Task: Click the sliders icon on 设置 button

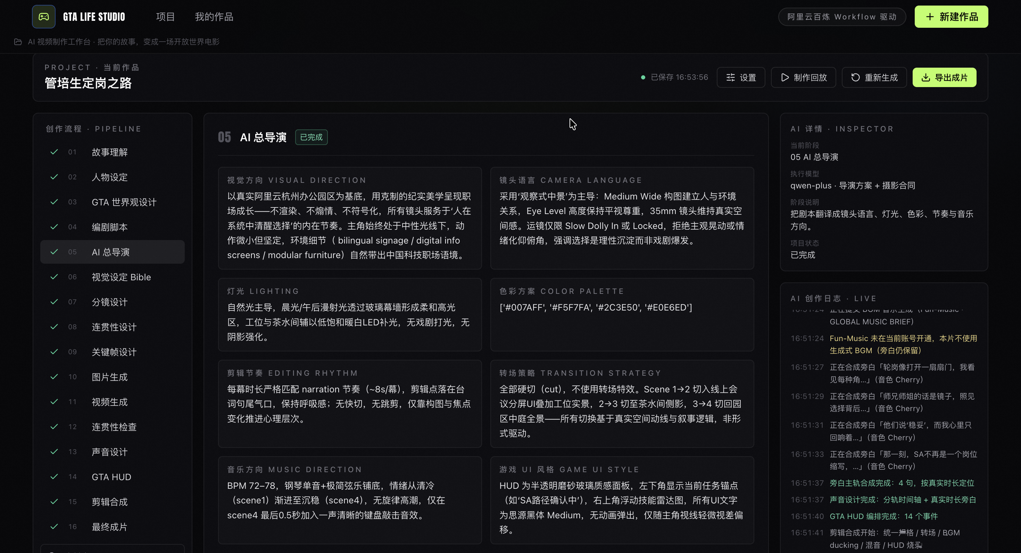Action: tap(730, 78)
